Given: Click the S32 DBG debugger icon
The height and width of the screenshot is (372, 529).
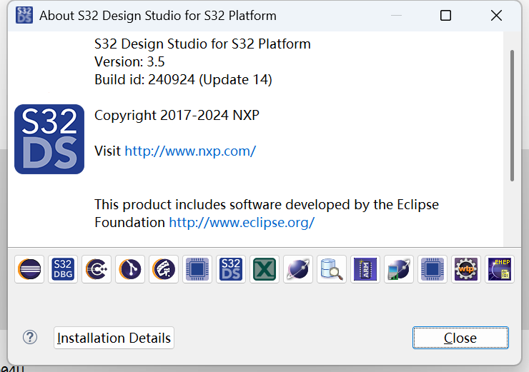Looking at the screenshot, I should [x=63, y=269].
